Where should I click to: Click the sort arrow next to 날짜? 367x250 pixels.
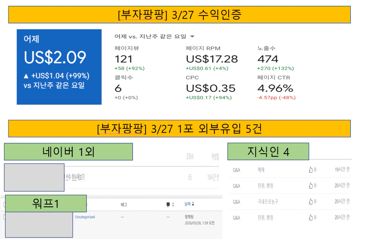(x=193, y=205)
